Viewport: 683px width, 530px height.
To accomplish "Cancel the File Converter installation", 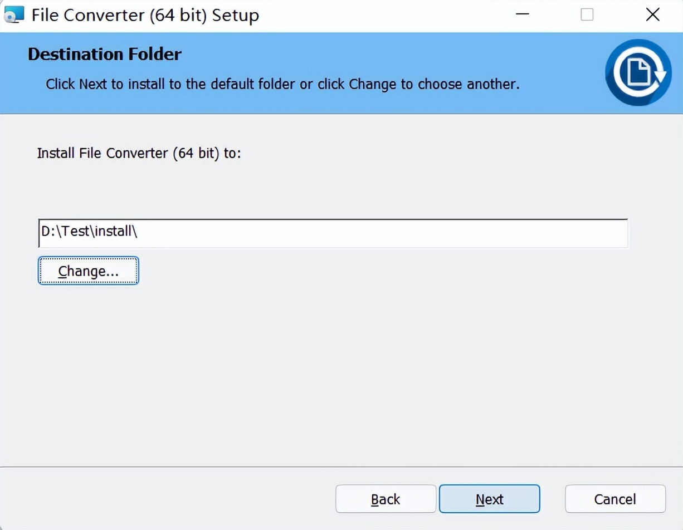I will [615, 499].
